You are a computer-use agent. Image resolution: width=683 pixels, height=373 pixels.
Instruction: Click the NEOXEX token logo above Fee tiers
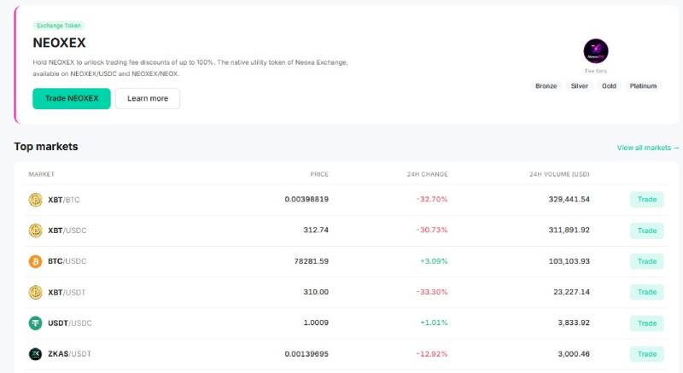pyautogui.click(x=596, y=51)
